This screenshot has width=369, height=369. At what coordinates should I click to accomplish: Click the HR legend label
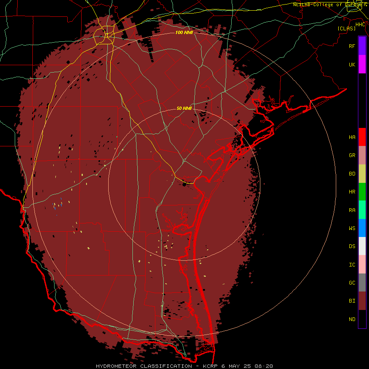[352, 192]
